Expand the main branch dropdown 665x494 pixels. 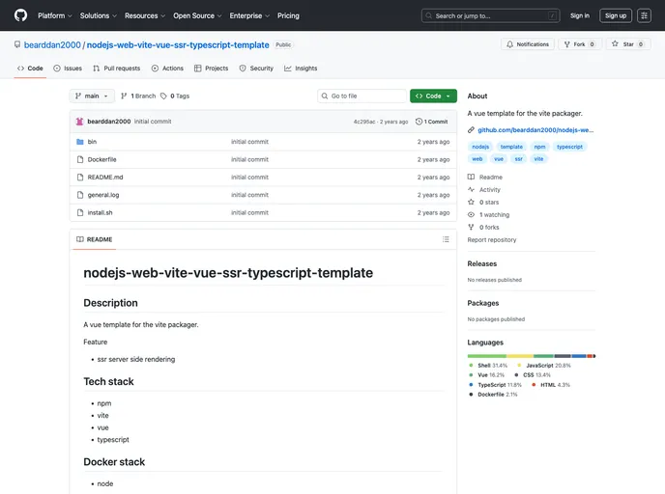pos(92,96)
